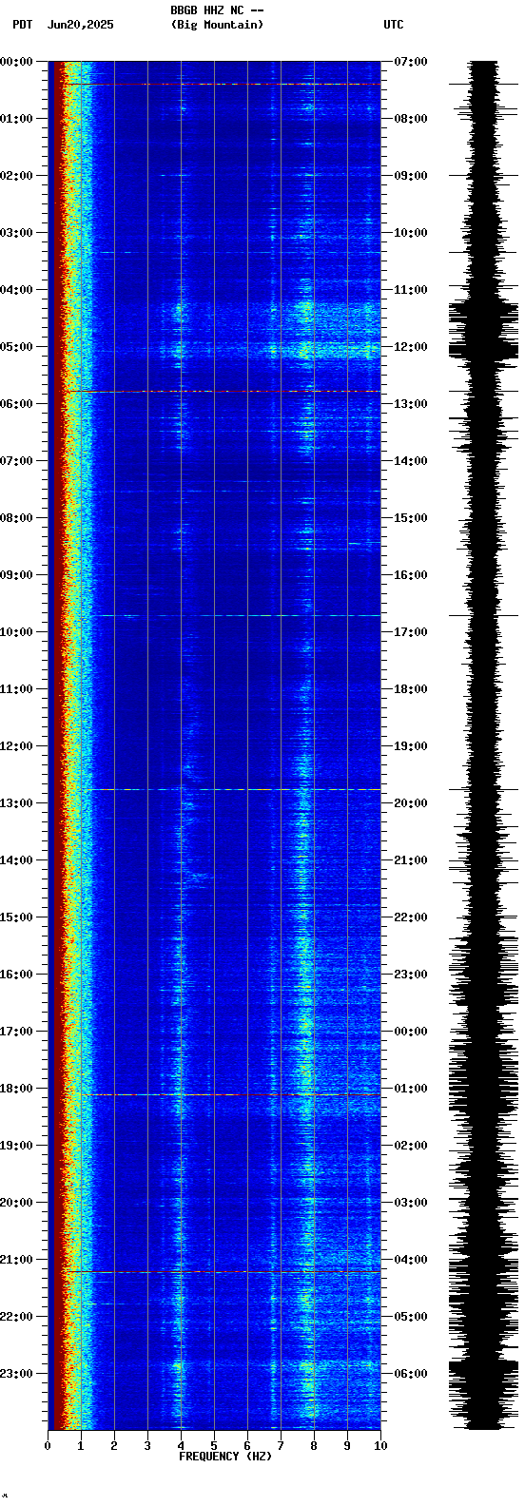
Task: Click the UTC '14:00' time label
Action: [x=411, y=461]
